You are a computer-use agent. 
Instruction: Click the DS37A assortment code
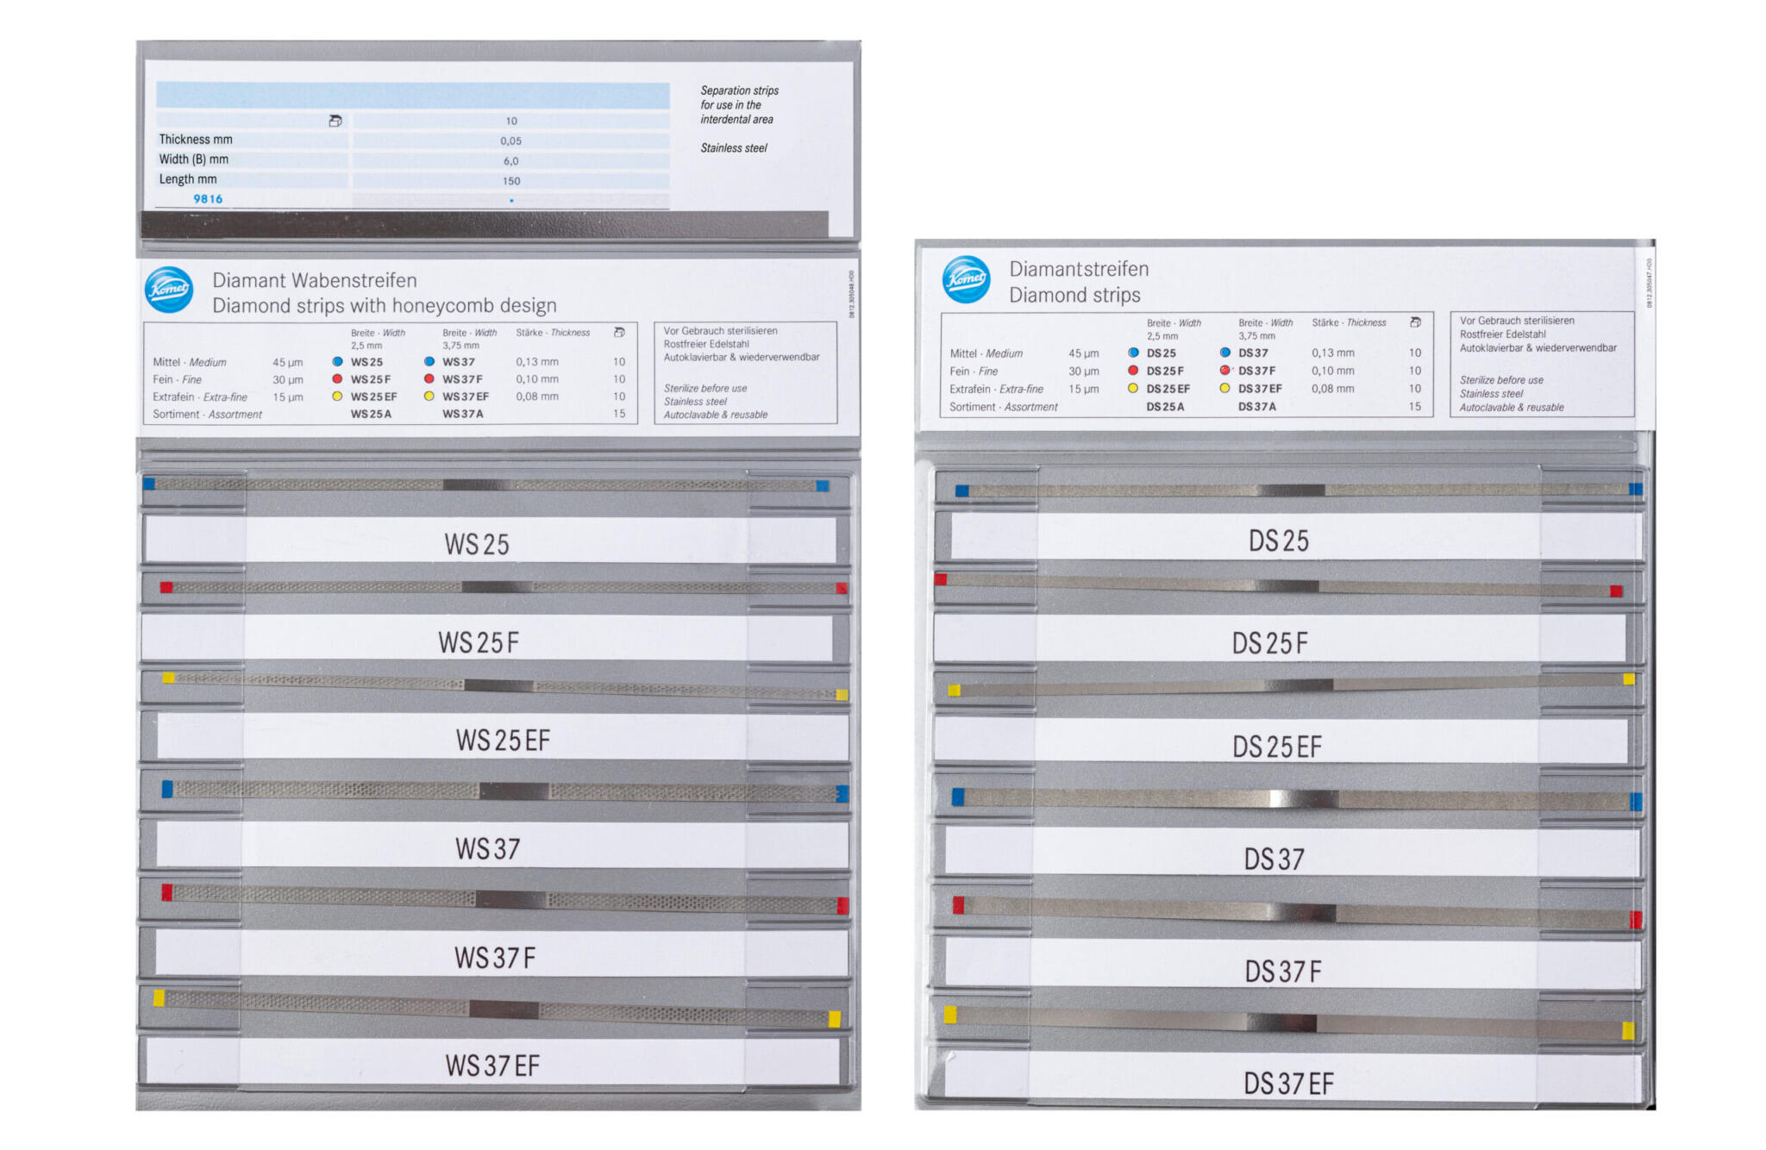coord(1257,407)
